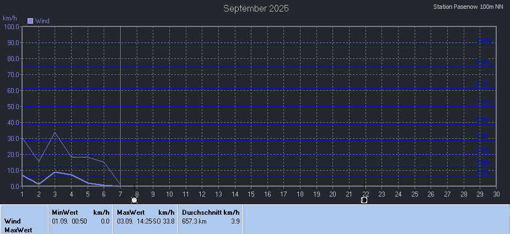The image size is (510, 234).
Task: Select the 100.0 y-axis value
Action: pyautogui.click(x=11, y=26)
